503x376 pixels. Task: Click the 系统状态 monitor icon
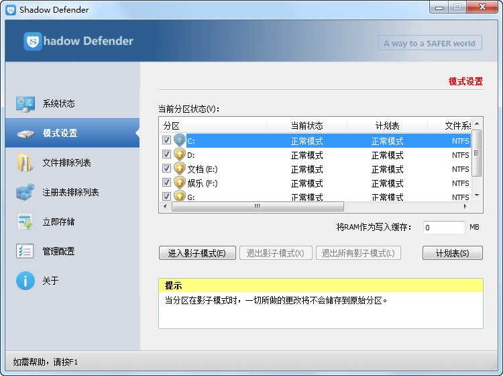coord(25,103)
